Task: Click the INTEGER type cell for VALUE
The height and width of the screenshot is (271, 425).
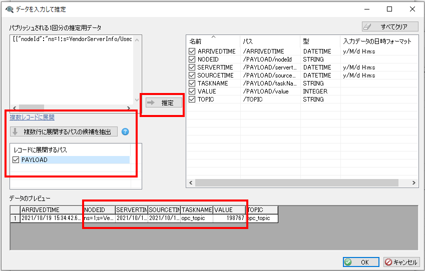Action: pyautogui.click(x=320, y=91)
